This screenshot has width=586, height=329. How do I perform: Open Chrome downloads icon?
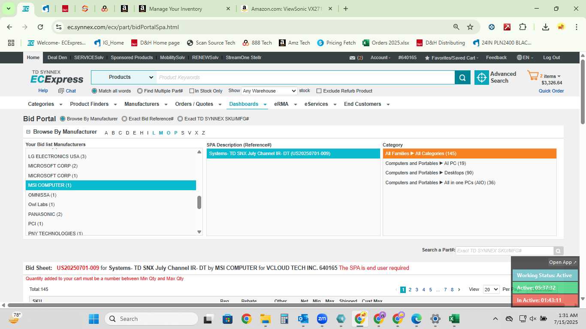click(x=546, y=27)
